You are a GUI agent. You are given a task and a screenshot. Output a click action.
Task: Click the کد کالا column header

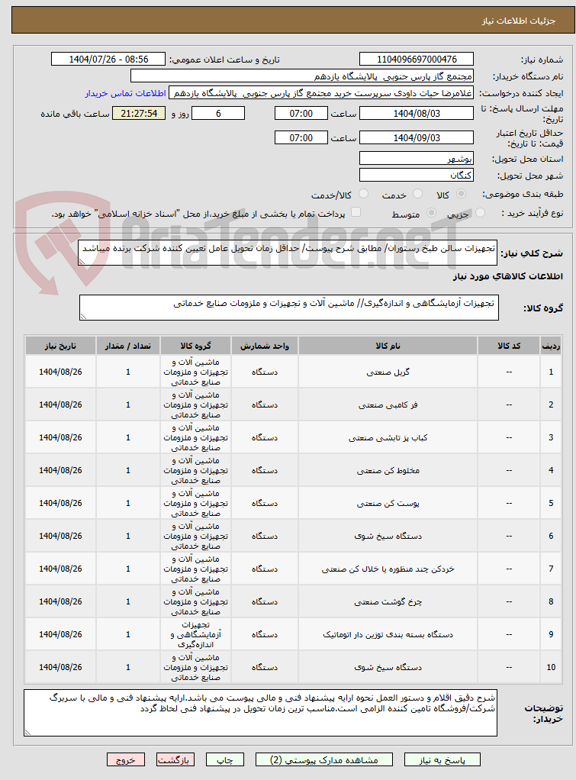coord(509,346)
